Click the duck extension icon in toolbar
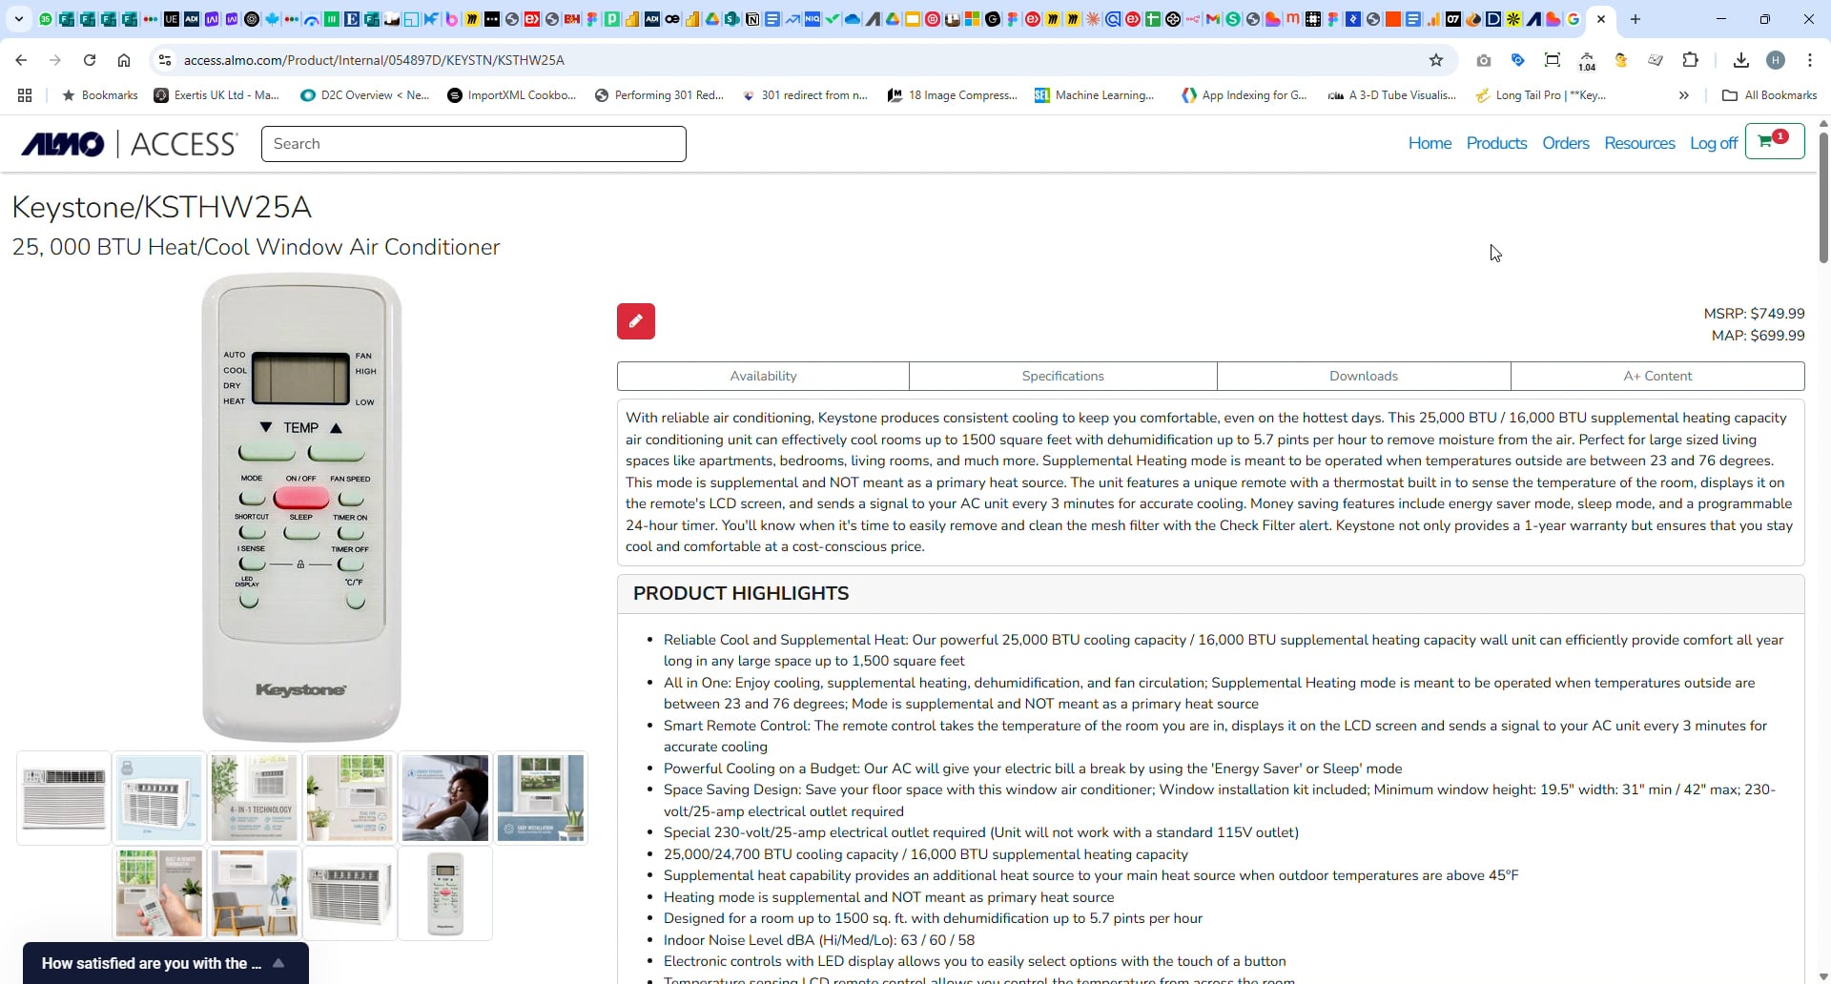This screenshot has width=1831, height=984. [1621, 60]
